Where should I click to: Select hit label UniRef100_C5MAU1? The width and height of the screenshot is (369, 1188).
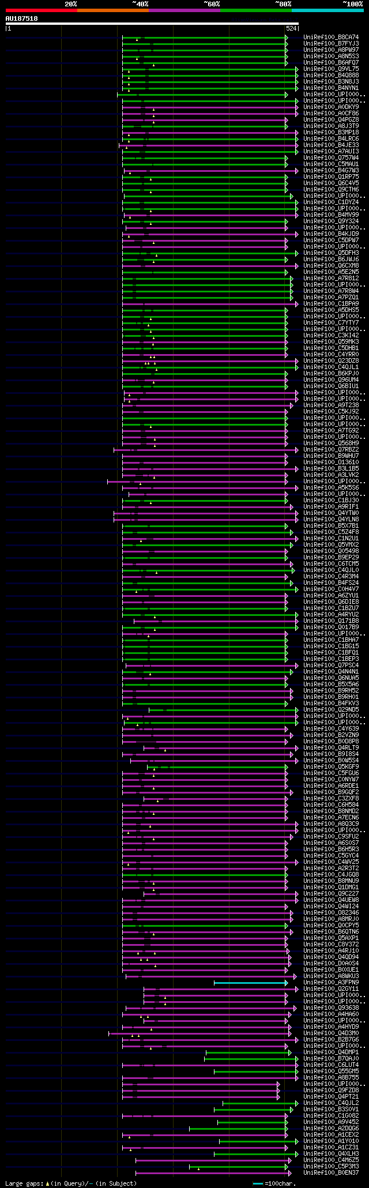point(331,164)
